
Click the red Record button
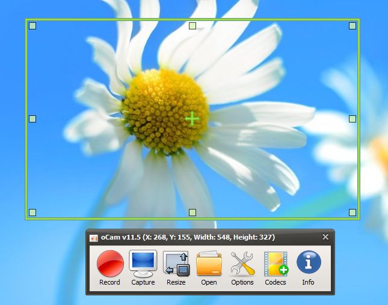[110, 263]
